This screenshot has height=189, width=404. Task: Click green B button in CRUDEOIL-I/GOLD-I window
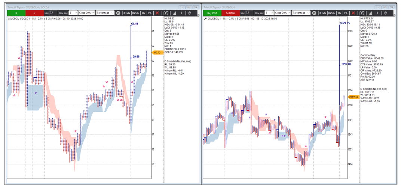[x=16, y=13]
